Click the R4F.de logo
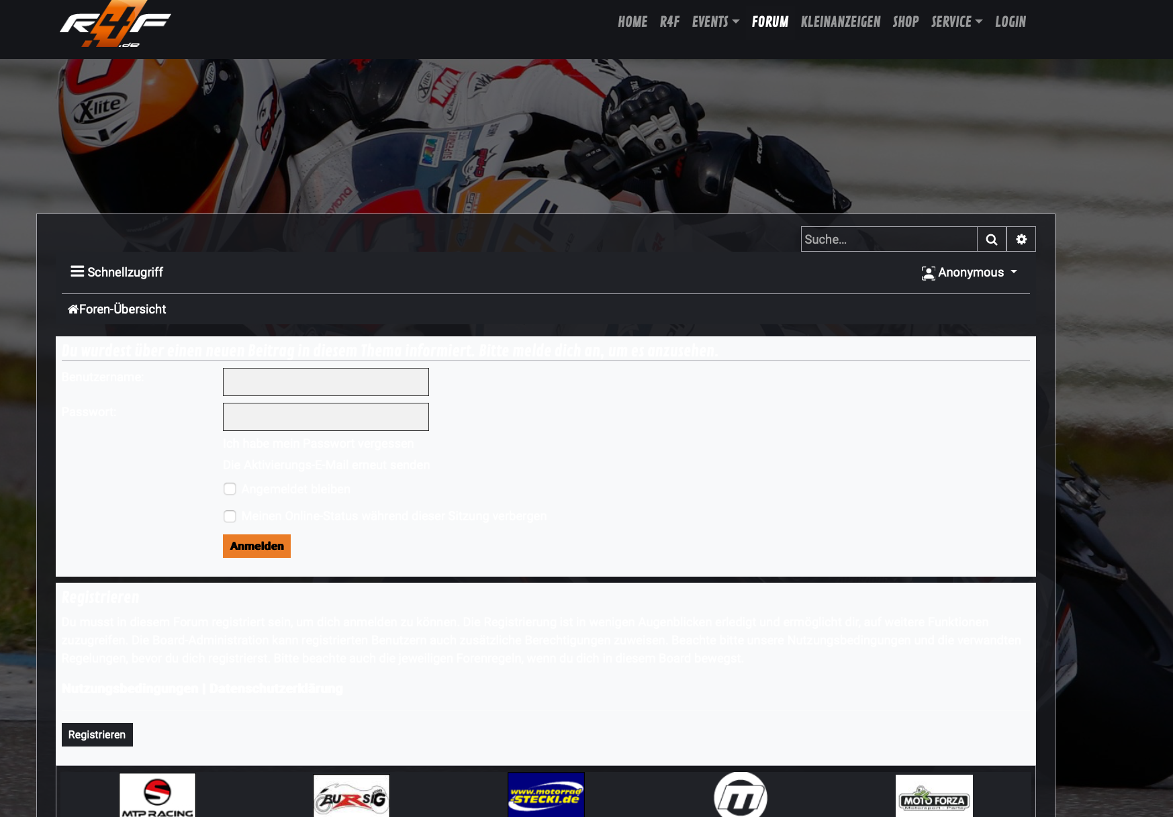Viewport: 1173px width, 817px height. [115, 25]
